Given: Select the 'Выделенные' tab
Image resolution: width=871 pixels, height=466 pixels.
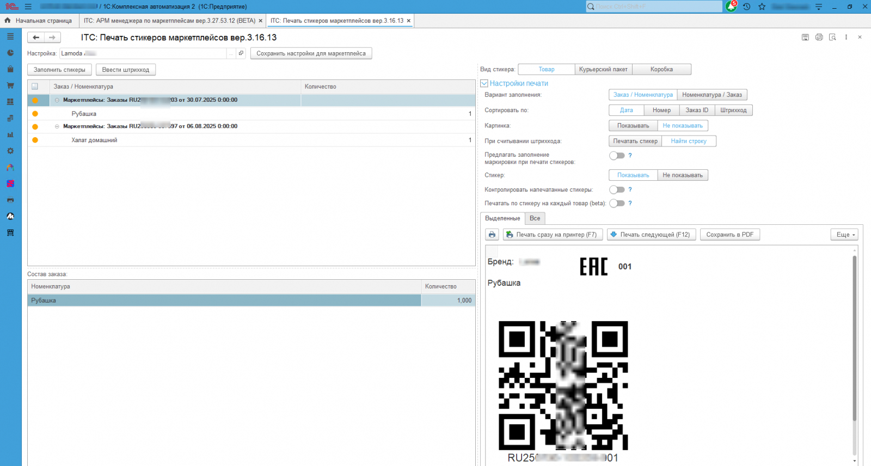Looking at the screenshot, I should [x=502, y=218].
